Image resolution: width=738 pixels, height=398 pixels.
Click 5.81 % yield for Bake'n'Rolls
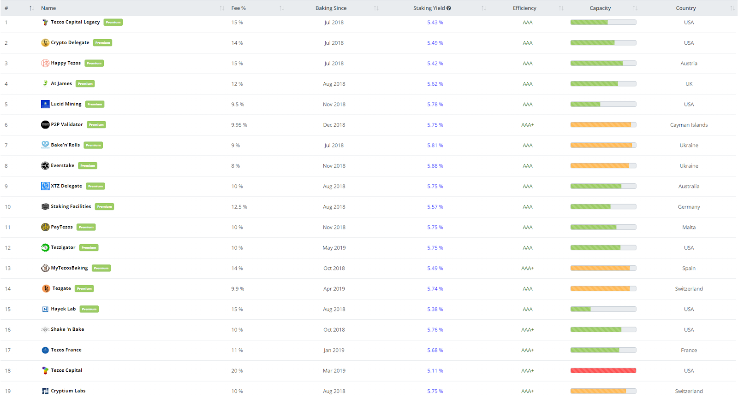[x=435, y=145]
